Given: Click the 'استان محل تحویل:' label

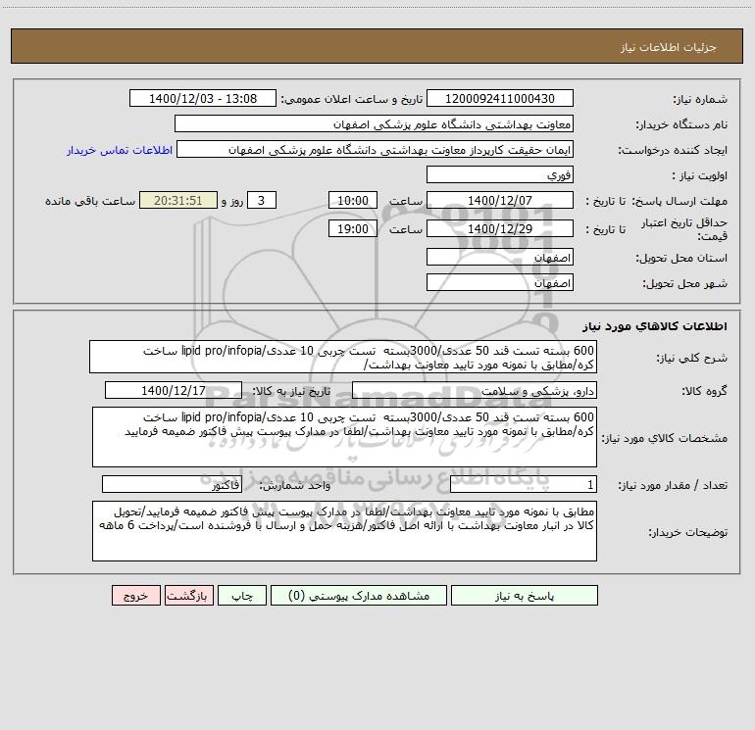Looking at the screenshot, I should coord(681,259).
